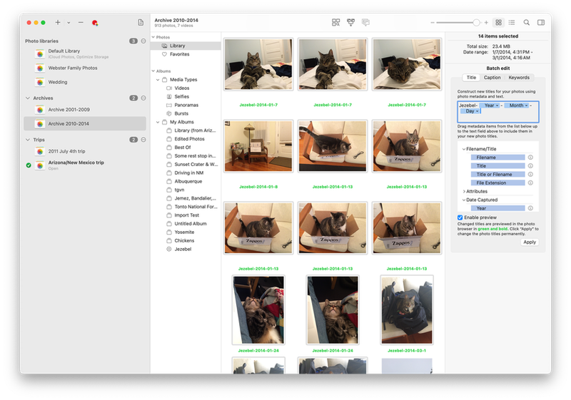Click info icon next to Filename
571x400 pixels.
(530, 157)
